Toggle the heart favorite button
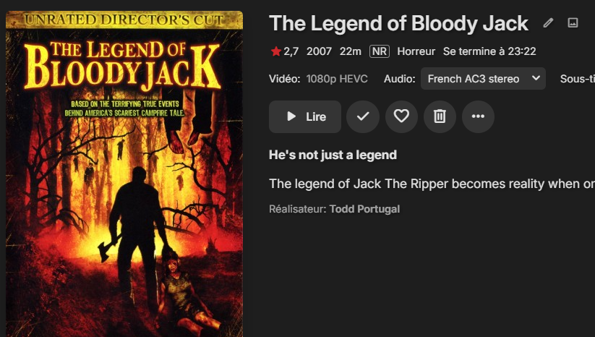This screenshot has height=337, width=595. point(401,116)
